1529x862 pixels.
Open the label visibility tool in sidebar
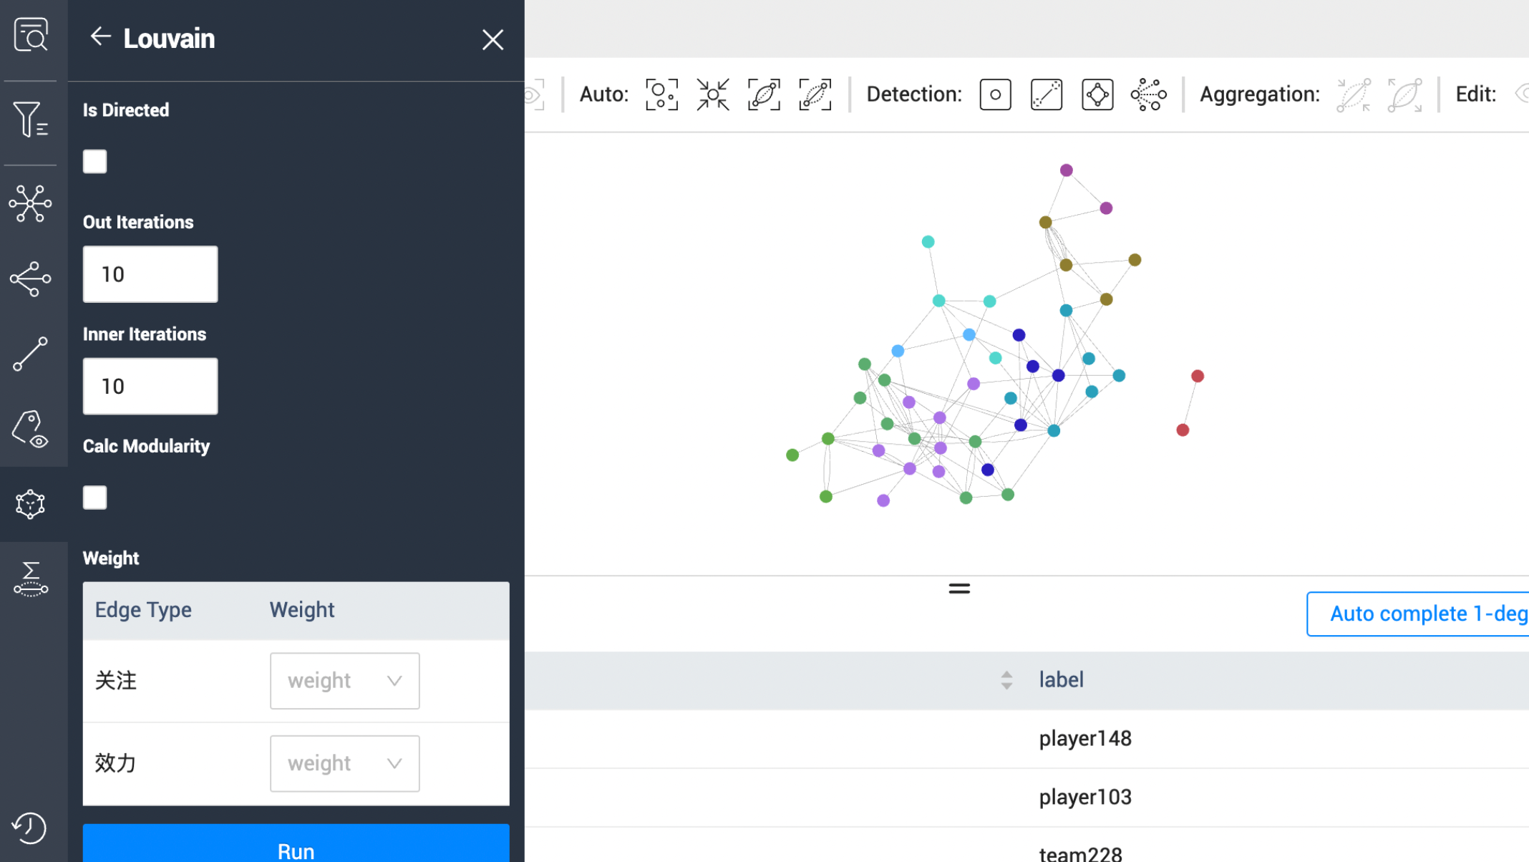(x=31, y=428)
